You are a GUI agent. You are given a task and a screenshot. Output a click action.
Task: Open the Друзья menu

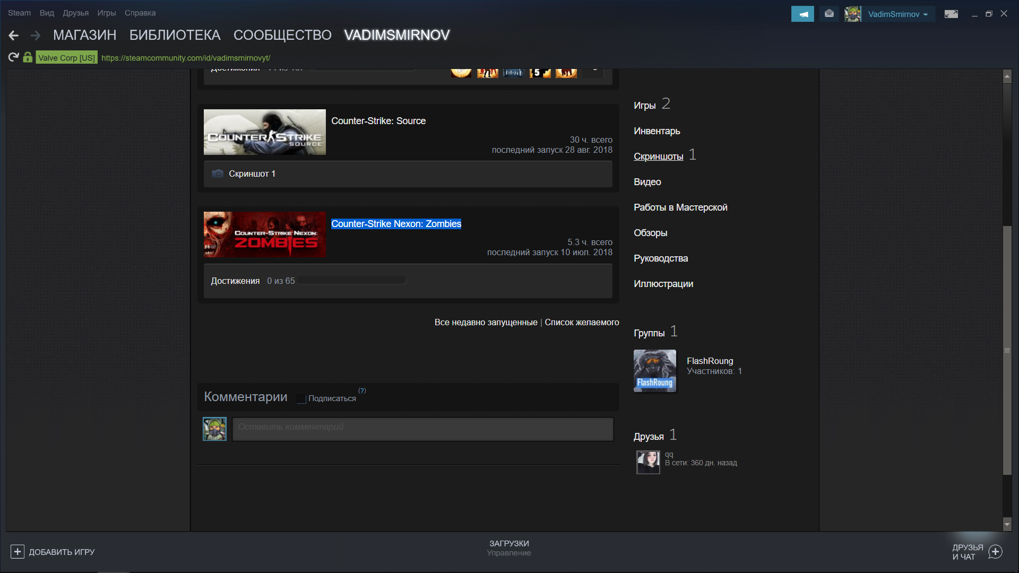point(76,13)
